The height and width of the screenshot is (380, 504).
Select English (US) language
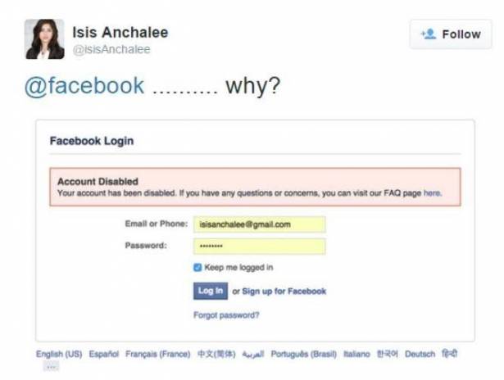[59, 354]
